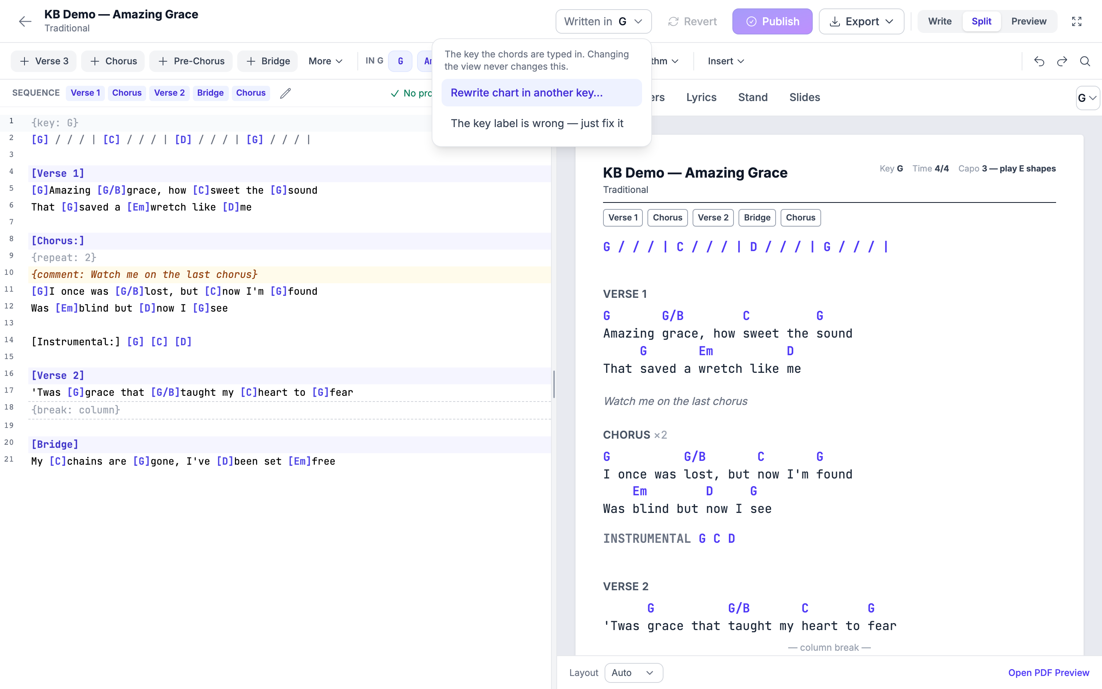Image resolution: width=1102 pixels, height=689 pixels.
Task: Expand the More sections menu
Action: (325, 61)
